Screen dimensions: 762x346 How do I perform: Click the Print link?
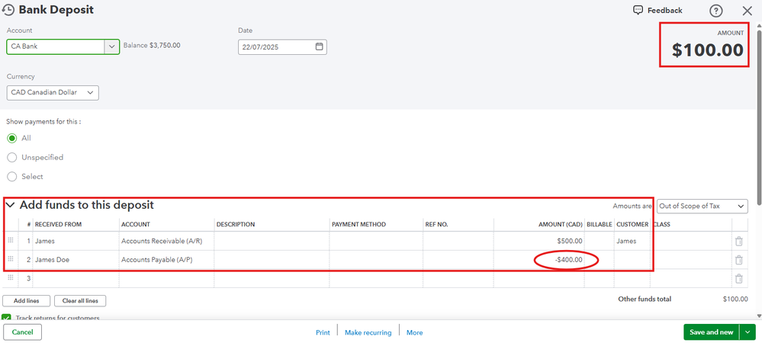[x=323, y=332]
